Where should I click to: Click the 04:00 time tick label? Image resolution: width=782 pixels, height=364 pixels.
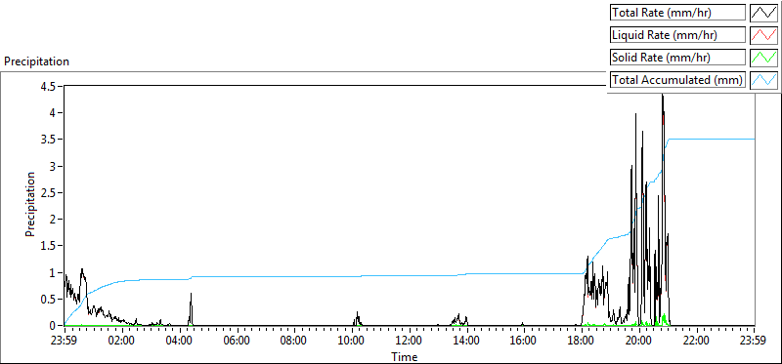pyautogui.click(x=179, y=341)
